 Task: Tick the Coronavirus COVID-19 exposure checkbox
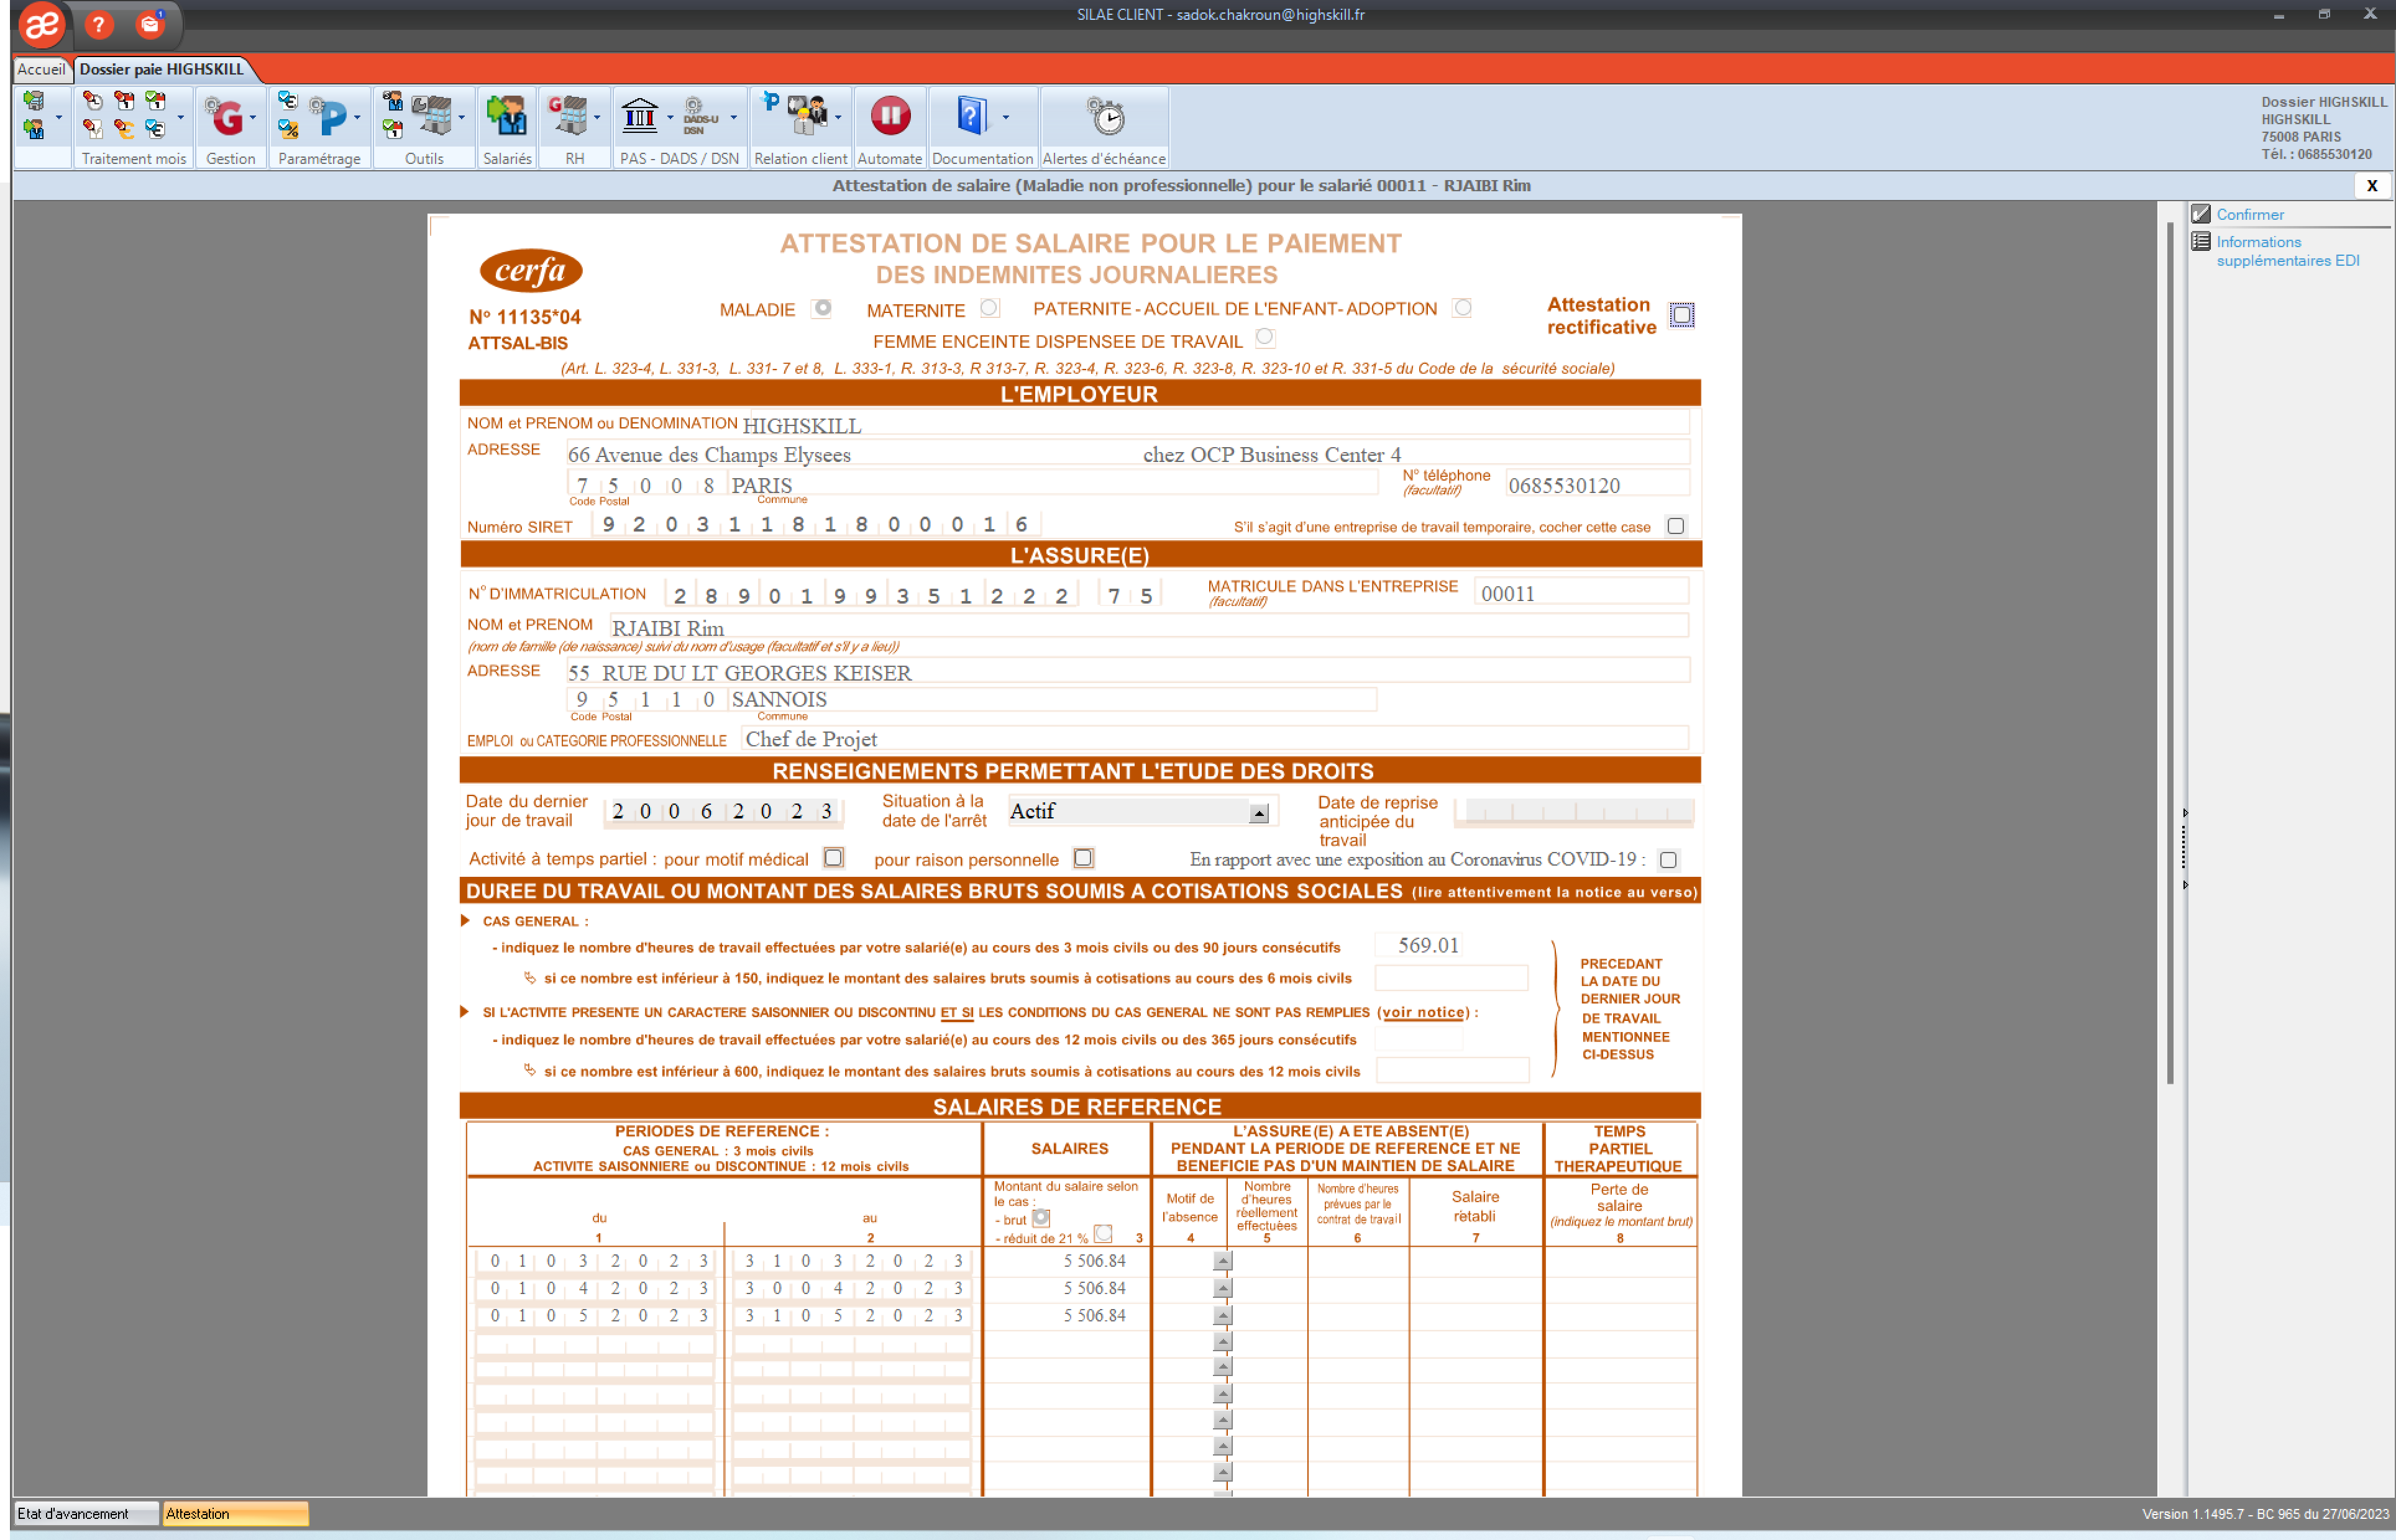pyautogui.click(x=1668, y=860)
